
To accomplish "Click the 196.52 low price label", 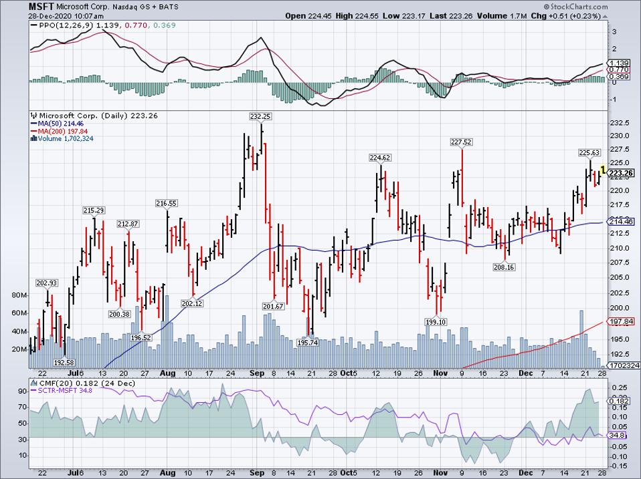I will point(141,338).
